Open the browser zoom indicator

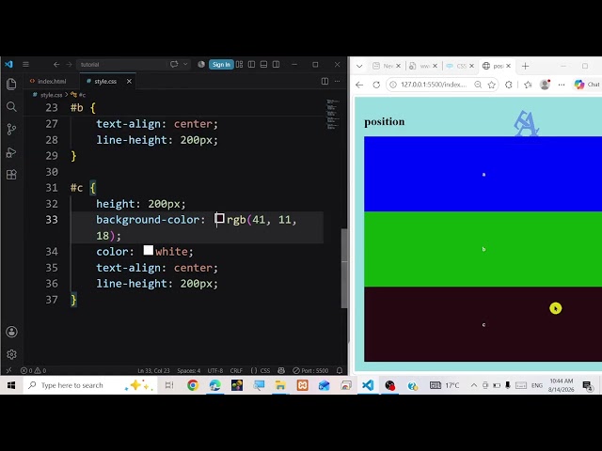click(x=478, y=85)
